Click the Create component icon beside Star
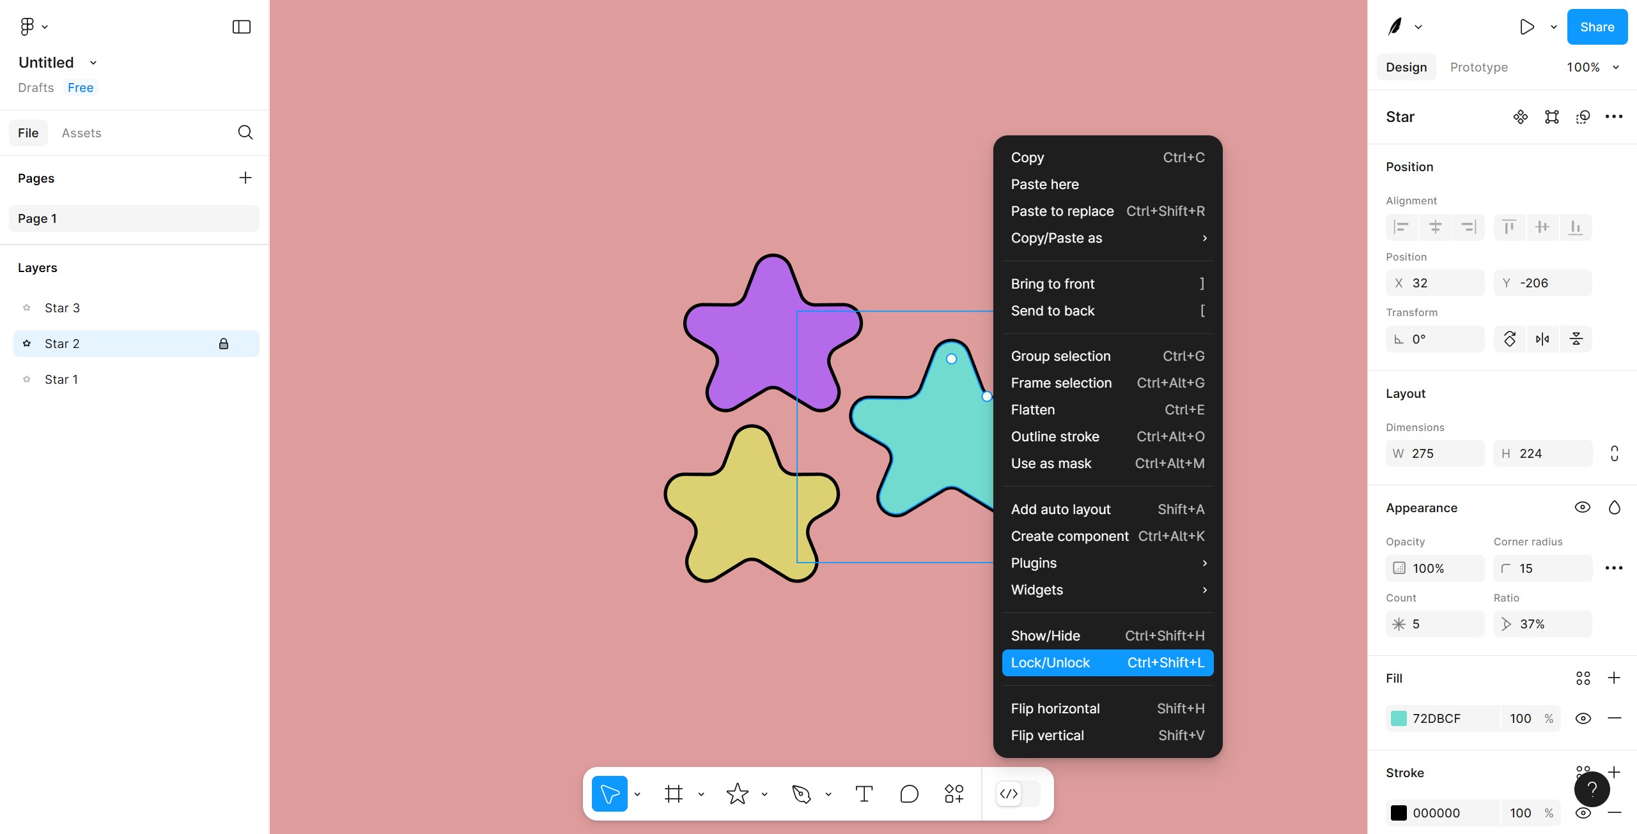The image size is (1637, 834). (x=1521, y=117)
